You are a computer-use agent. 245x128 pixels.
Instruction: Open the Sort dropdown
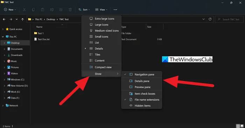click(84, 10)
